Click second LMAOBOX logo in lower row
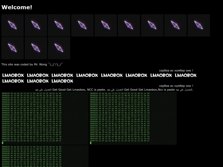 [x=38, y=81]
